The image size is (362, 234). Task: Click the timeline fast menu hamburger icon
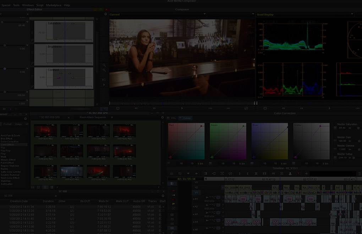pyautogui.click(x=171, y=173)
